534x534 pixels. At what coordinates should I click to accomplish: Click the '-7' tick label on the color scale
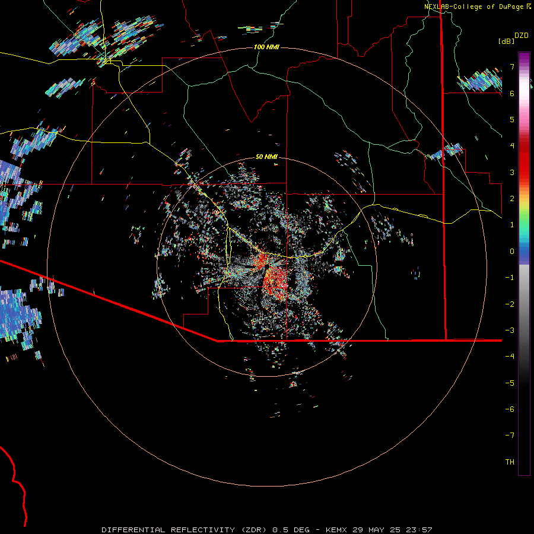click(x=510, y=436)
